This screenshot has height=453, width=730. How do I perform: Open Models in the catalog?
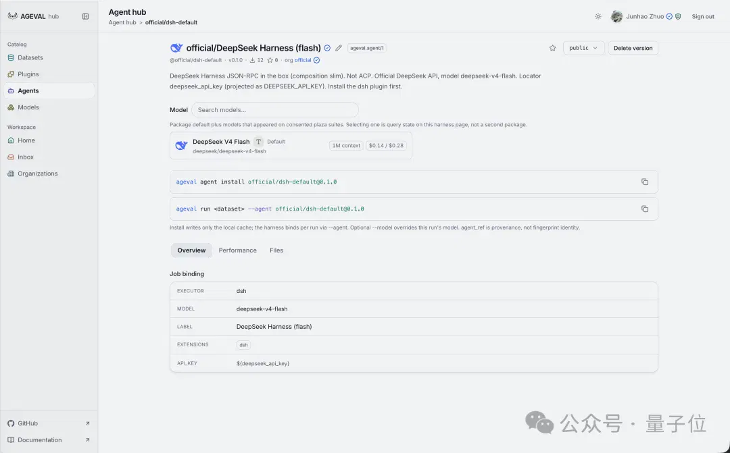[x=49, y=107]
